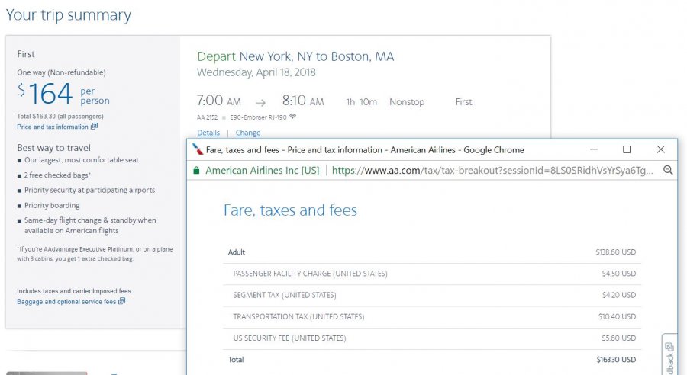Screen dimensions: 687x375
Task: Click the Your trip summary heading
Action: click(x=69, y=15)
